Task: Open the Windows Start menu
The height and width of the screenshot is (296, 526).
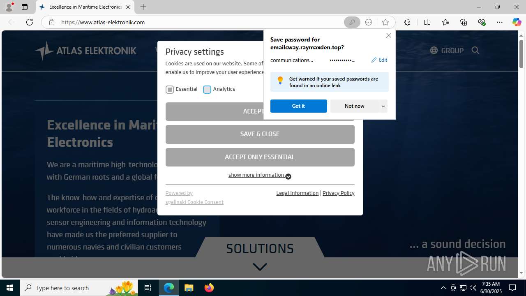Action: [x=10, y=288]
